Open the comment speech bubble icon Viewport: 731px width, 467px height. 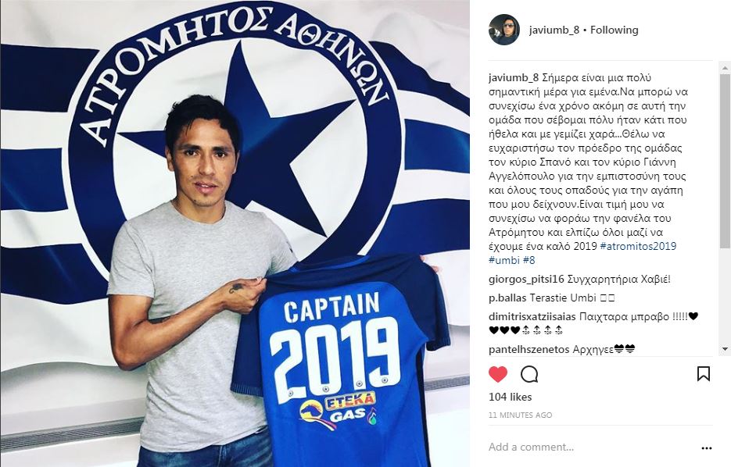point(529,374)
